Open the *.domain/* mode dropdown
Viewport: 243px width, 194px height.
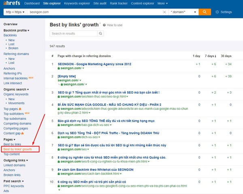183,12
